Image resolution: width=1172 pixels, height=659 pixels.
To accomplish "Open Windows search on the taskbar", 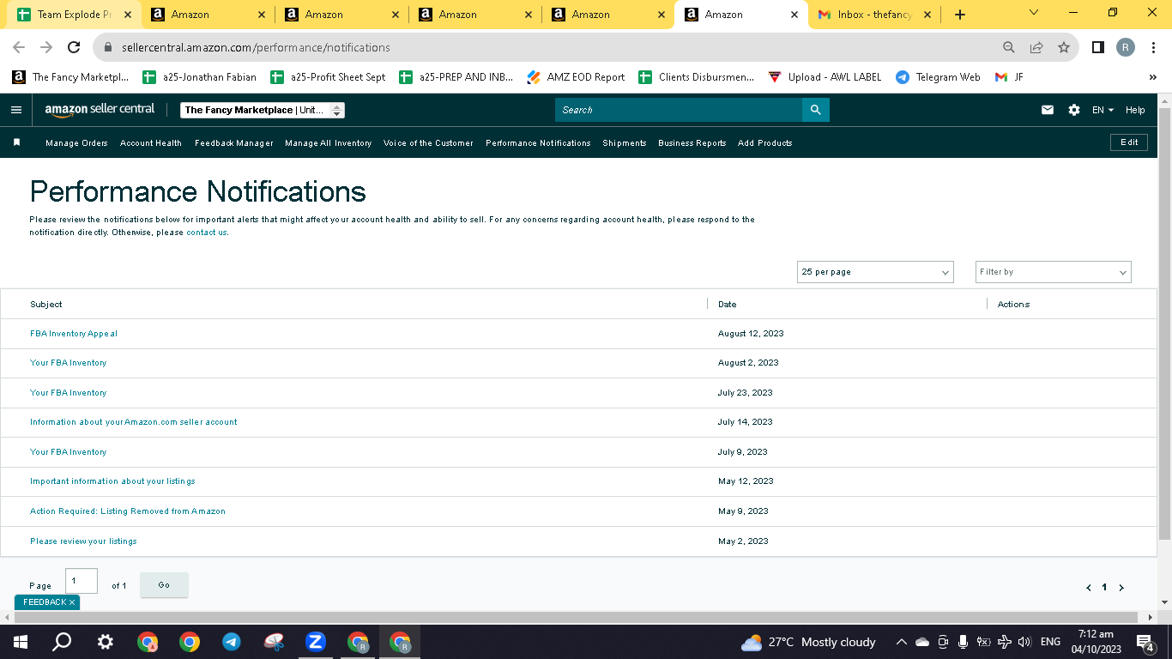I will pos(62,642).
